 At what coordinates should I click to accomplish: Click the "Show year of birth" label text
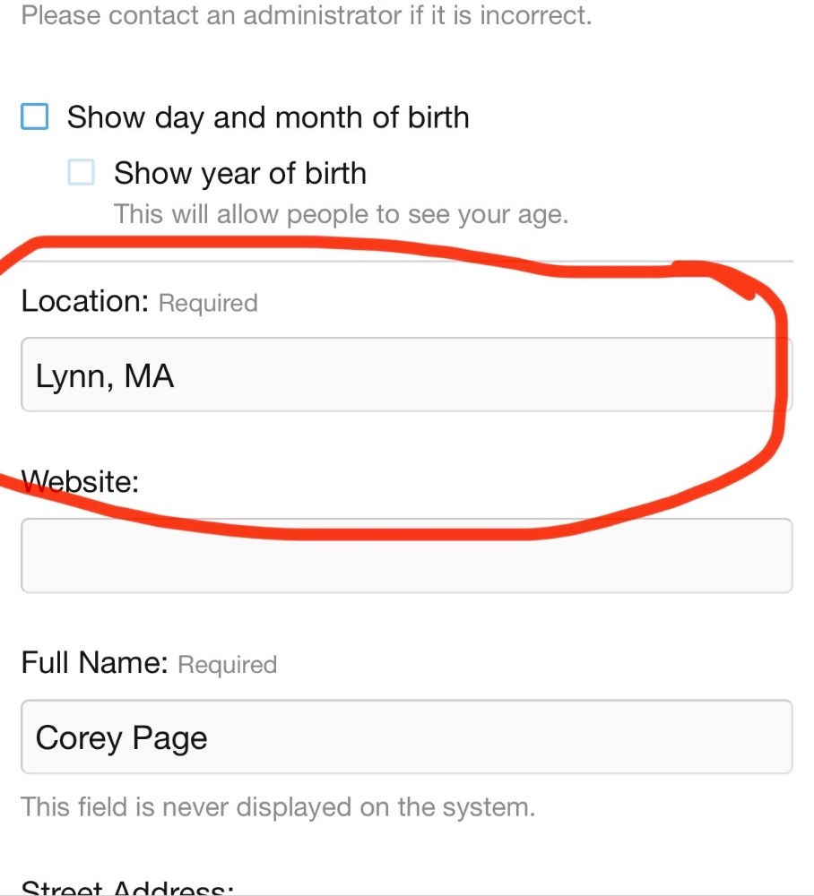240,173
